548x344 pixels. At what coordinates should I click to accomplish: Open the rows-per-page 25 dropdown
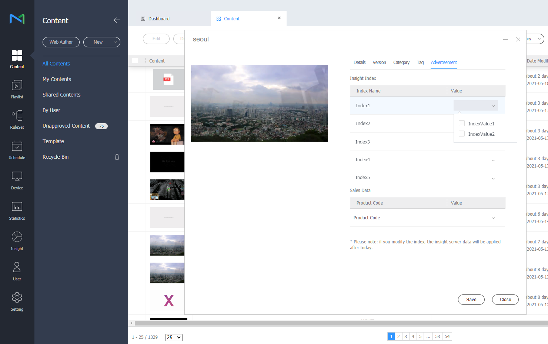174,337
